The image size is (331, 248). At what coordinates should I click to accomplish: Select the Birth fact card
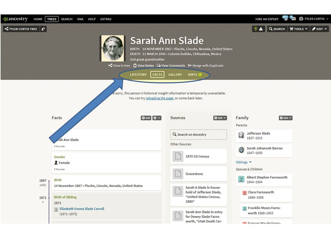pyautogui.click(x=107, y=183)
